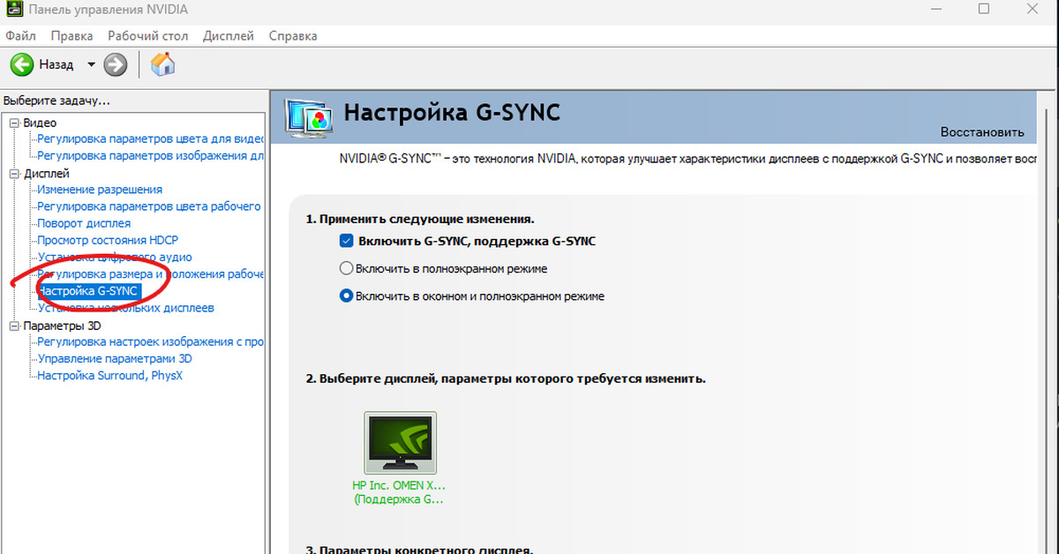Maximize the NVIDIA control panel window
The image size is (1059, 554).
[x=983, y=9]
